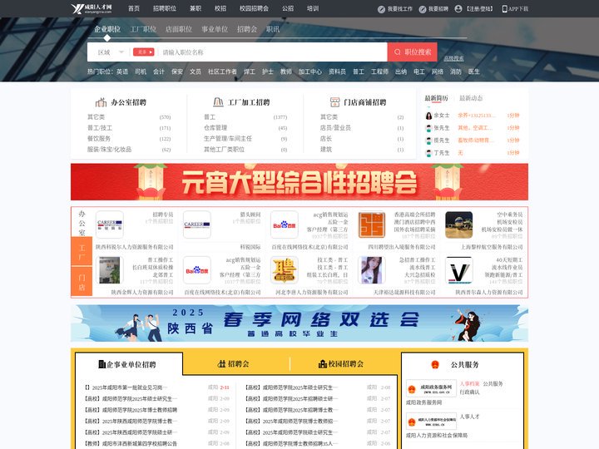Image resolution: width=599 pixels, height=449 pixels.
Task: Open 公招 in top navigation
Action: coord(288,8)
